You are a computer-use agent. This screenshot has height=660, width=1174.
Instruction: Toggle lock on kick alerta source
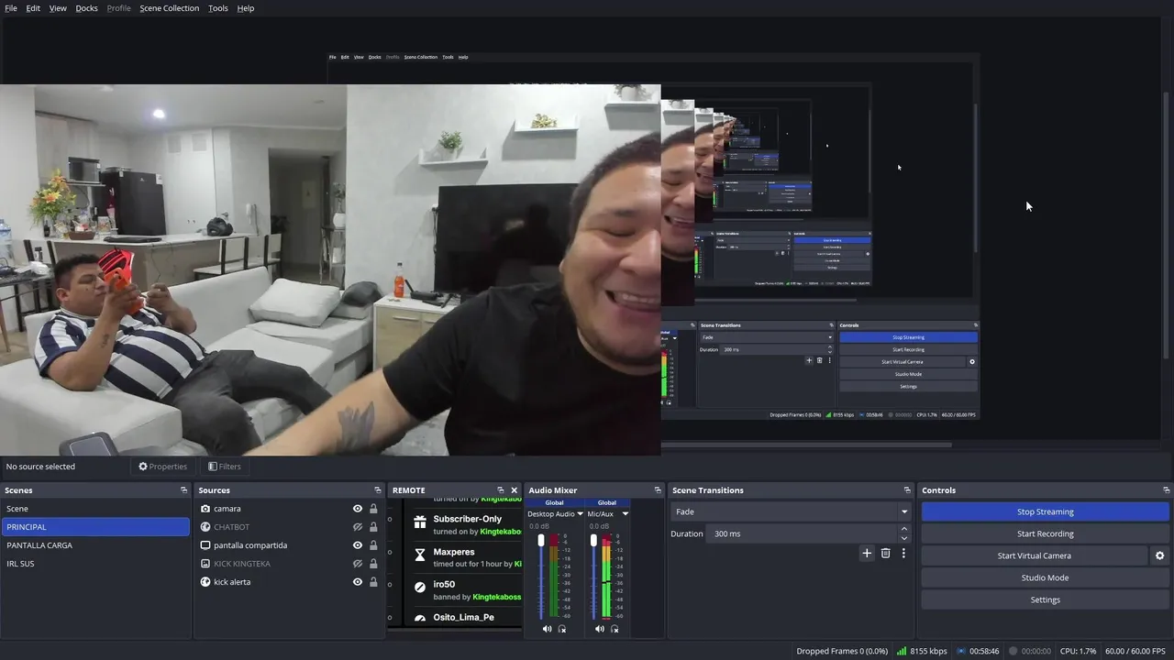pos(373,582)
